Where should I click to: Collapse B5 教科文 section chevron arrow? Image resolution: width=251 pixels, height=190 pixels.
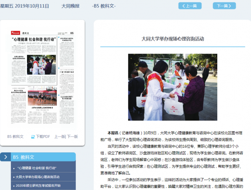(x=5, y=157)
